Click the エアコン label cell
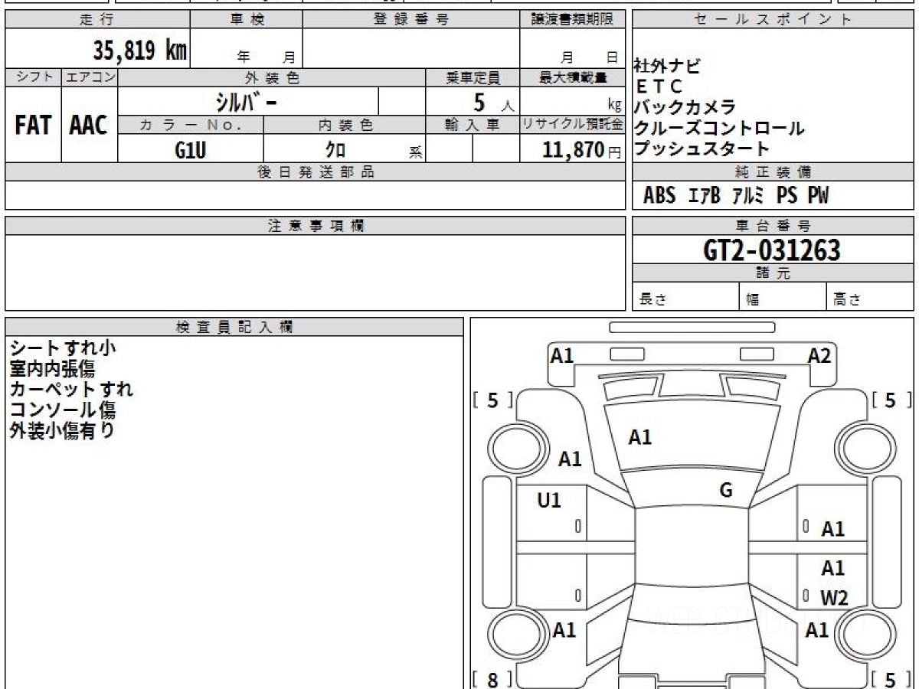Image resolution: width=919 pixels, height=689 pixels. point(90,77)
